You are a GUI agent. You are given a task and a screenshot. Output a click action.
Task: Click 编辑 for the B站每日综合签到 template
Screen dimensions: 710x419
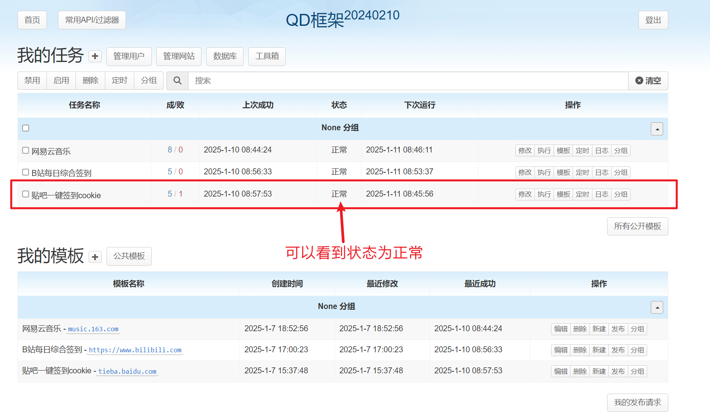point(561,350)
